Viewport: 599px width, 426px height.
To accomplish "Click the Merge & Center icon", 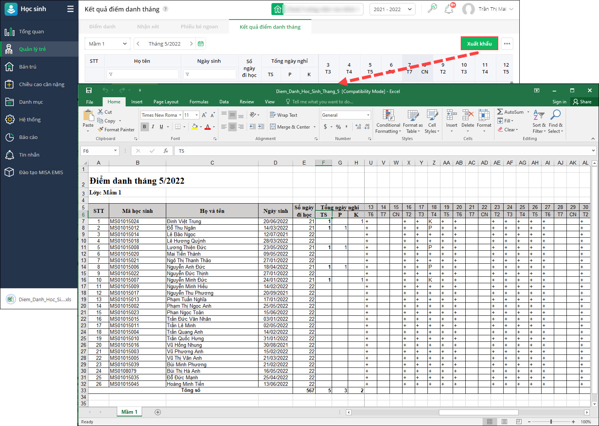I will pyautogui.click(x=273, y=127).
